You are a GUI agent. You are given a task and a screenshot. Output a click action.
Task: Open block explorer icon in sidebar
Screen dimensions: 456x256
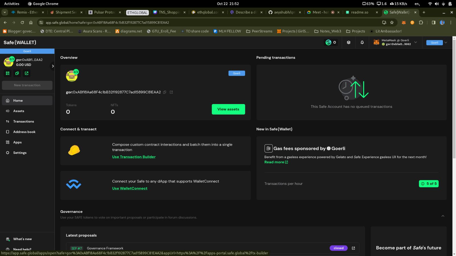tap(27, 73)
